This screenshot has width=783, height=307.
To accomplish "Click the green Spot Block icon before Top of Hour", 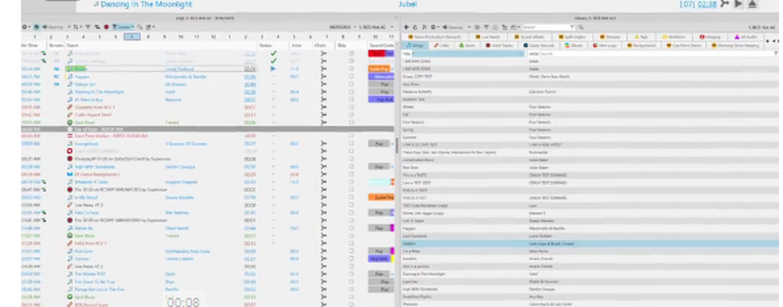I will [x=70, y=122].
